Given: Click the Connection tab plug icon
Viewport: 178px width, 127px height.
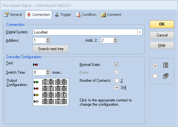Looking at the screenshot, I should click(x=29, y=15).
